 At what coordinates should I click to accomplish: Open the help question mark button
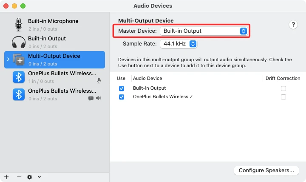[x=293, y=25]
